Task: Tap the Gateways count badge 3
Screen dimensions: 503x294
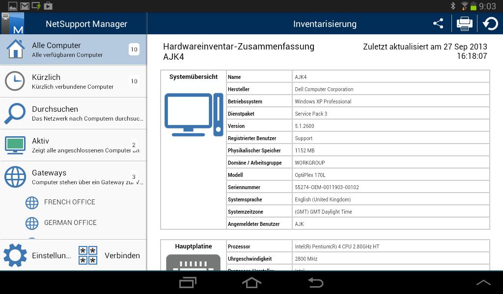Action: (134, 176)
